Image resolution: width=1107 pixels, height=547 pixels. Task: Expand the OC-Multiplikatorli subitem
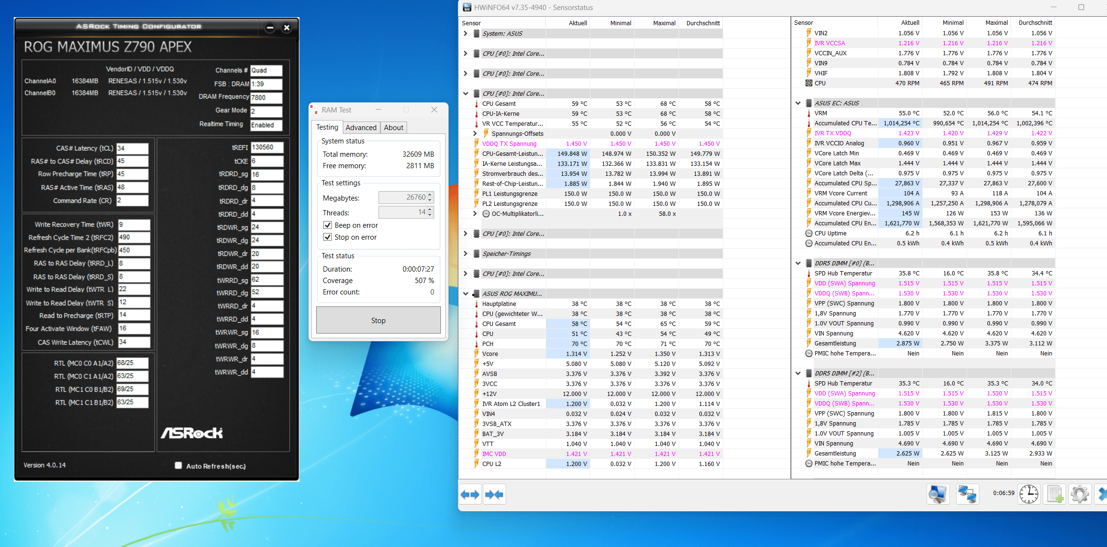coord(475,213)
